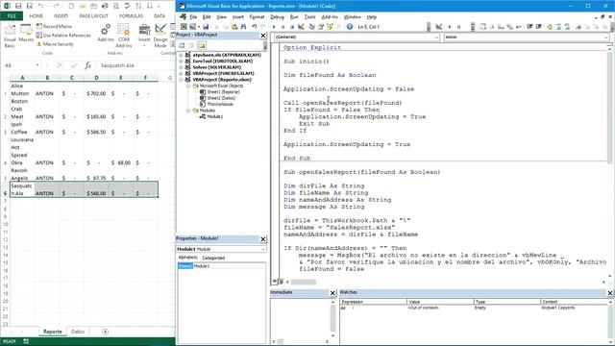Viewport: 615px width, 346px height.
Task: Undo last action in VBA toolbar
Action: coord(254,27)
